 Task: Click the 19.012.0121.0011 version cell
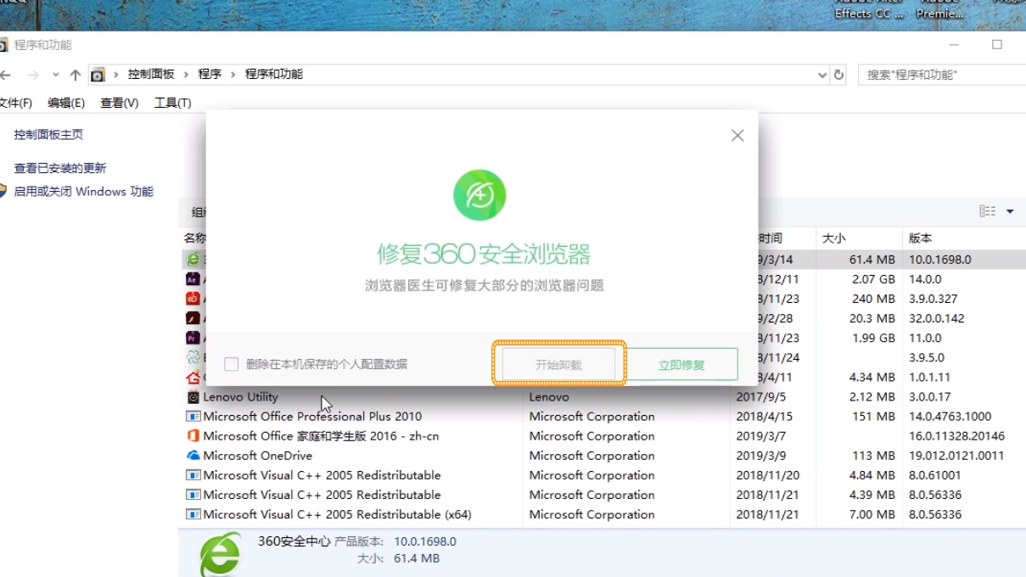pyautogui.click(x=956, y=456)
